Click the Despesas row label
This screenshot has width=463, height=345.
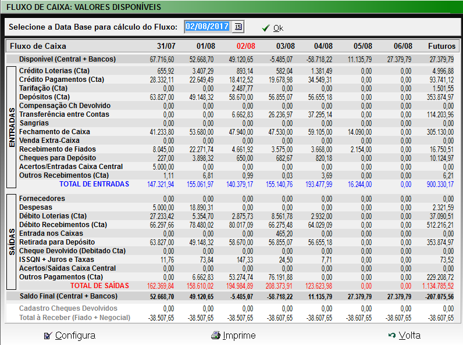[x=35, y=207]
